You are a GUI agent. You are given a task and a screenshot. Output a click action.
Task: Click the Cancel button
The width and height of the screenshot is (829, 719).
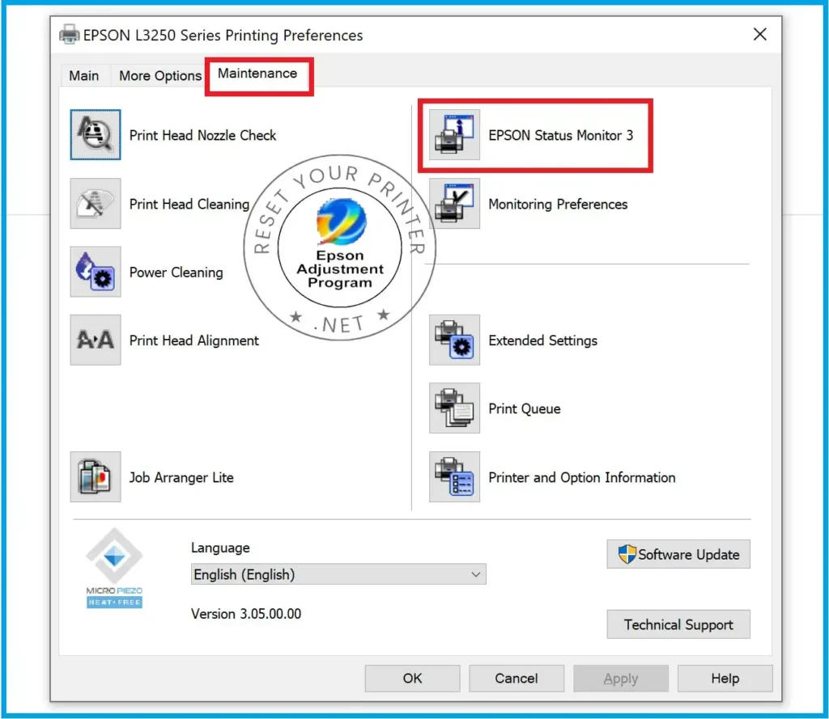click(517, 679)
